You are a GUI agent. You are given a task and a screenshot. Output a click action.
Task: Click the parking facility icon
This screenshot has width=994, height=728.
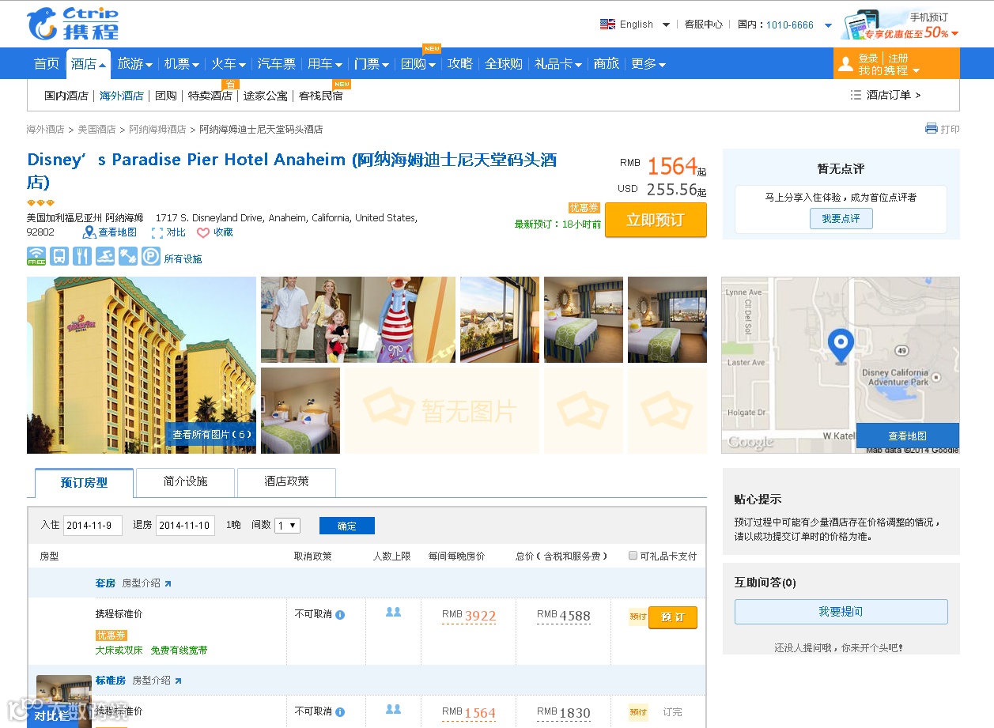click(151, 257)
